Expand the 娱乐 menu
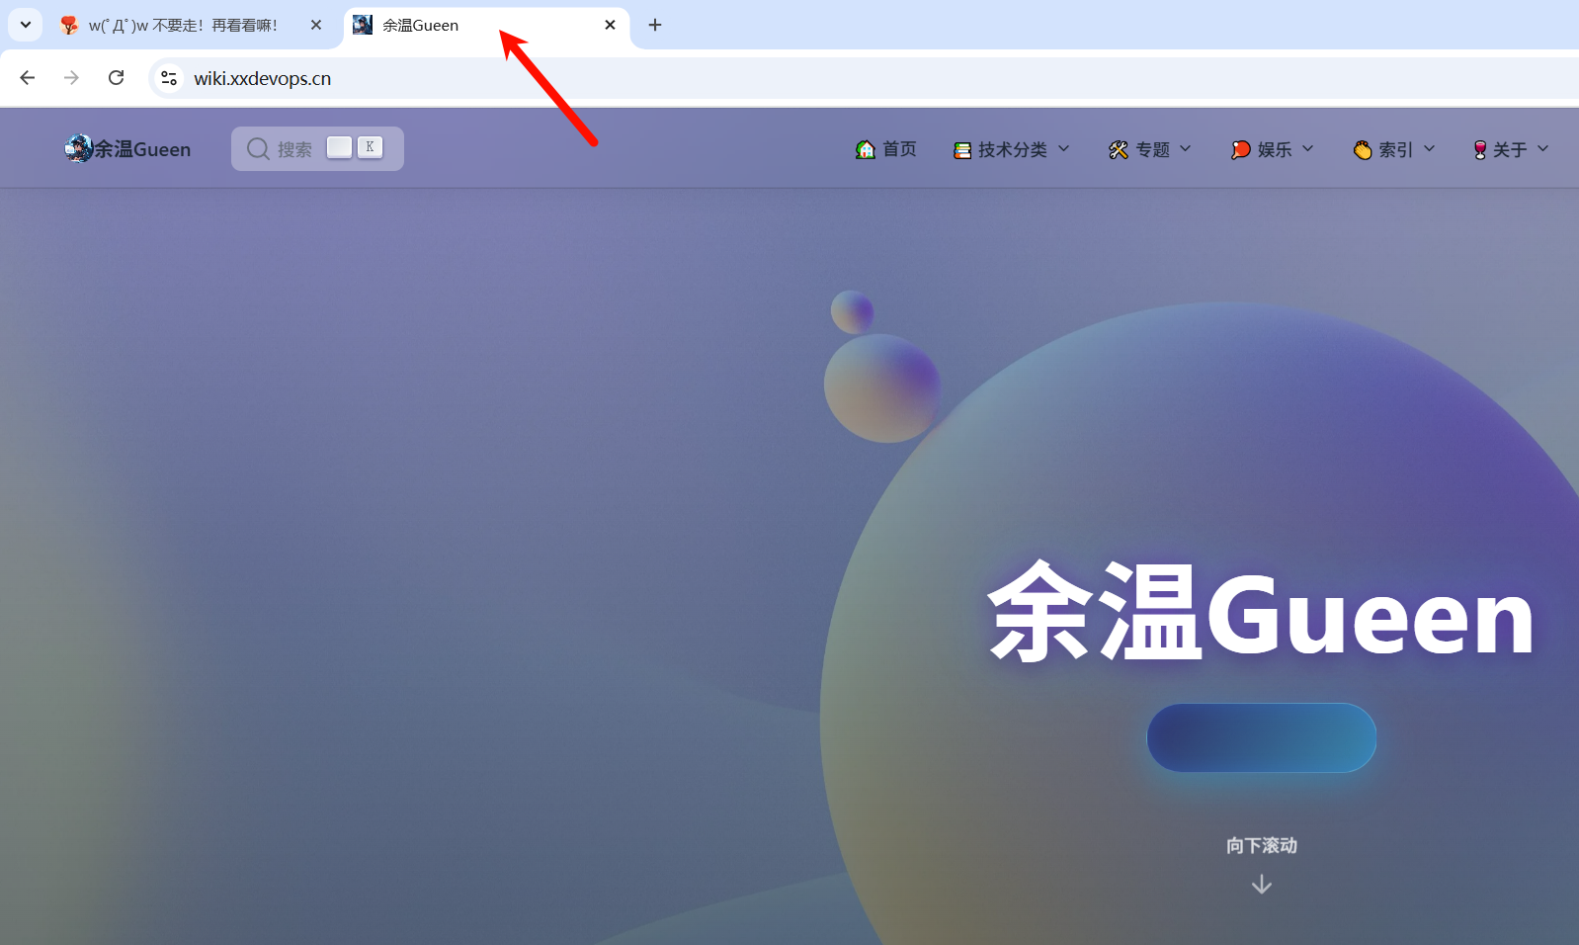Image resolution: width=1579 pixels, height=945 pixels. [x=1273, y=149]
